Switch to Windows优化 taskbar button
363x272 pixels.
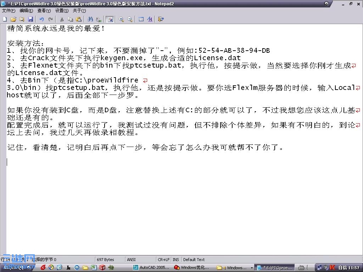pos(192,268)
